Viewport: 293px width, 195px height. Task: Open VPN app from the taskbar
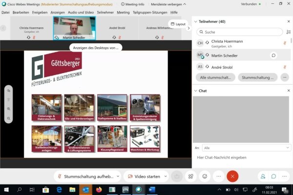[126, 190]
